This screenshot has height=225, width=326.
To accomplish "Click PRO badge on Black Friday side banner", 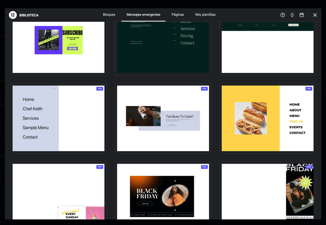I will click(309, 167).
